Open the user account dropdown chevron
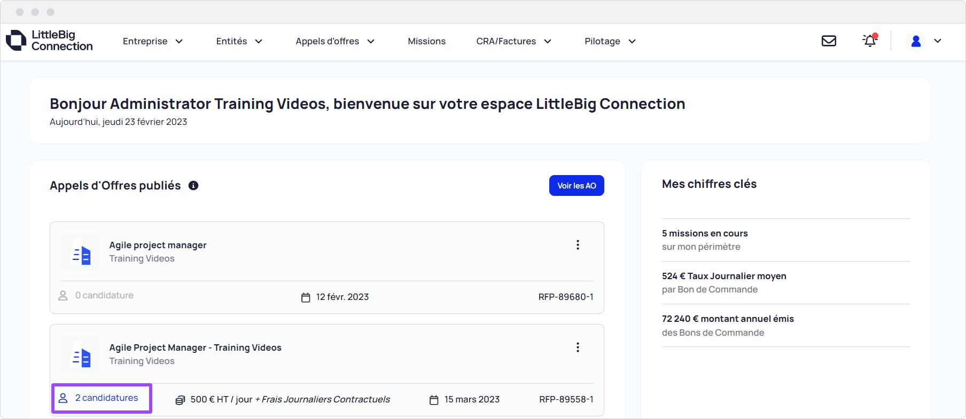 pyautogui.click(x=938, y=41)
